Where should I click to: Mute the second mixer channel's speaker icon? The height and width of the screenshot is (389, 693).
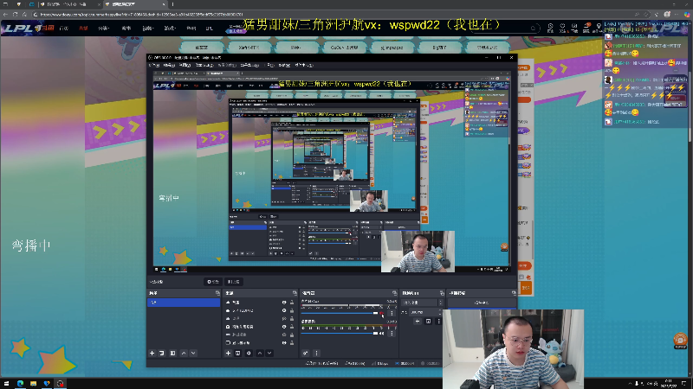tap(382, 334)
